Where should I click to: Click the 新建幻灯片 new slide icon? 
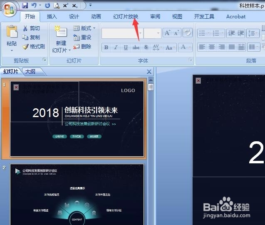[61, 32]
